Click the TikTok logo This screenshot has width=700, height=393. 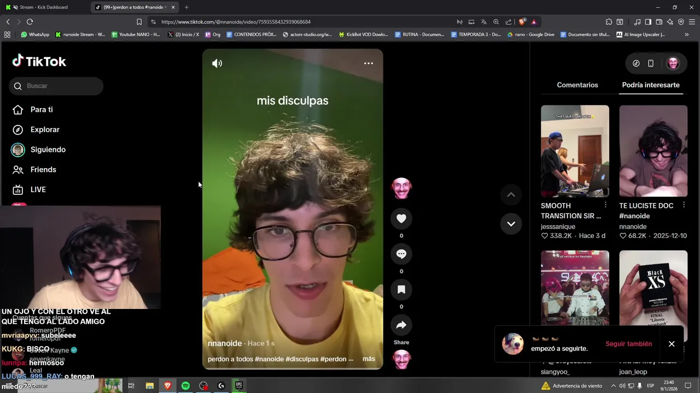click(39, 61)
